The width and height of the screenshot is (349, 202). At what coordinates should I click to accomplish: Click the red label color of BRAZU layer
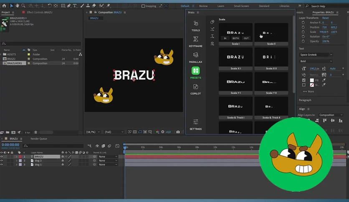pos(20,157)
